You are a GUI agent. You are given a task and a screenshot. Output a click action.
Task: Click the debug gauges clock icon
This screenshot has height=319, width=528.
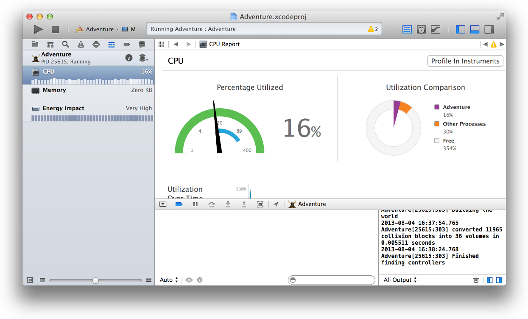coord(129,58)
